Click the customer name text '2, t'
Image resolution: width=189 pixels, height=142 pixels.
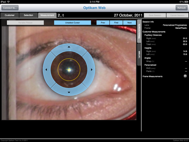[61, 15]
